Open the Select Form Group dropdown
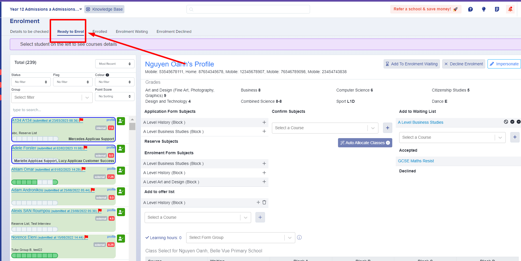 coord(241,237)
